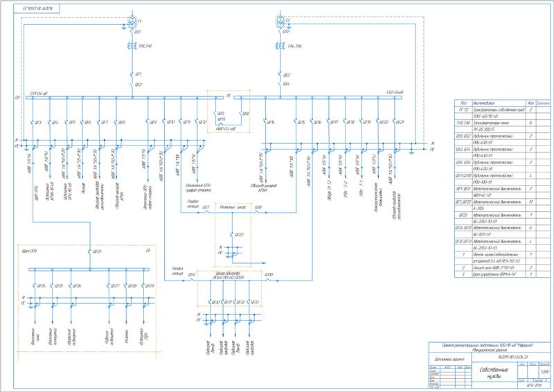554x392 pixels.
Task: Click the QS2 disconnector switch symbol
Action: [x=280, y=32]
